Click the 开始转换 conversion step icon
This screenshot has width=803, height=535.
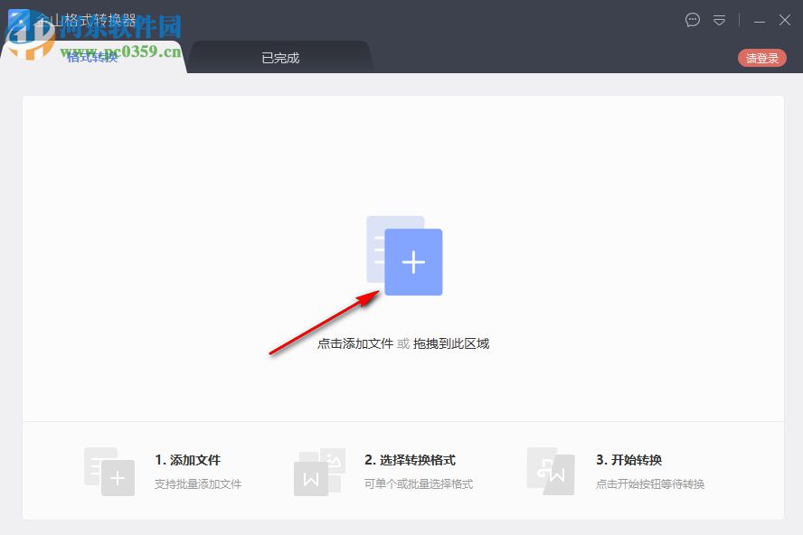pyautogui.click(x=550, y=471)
